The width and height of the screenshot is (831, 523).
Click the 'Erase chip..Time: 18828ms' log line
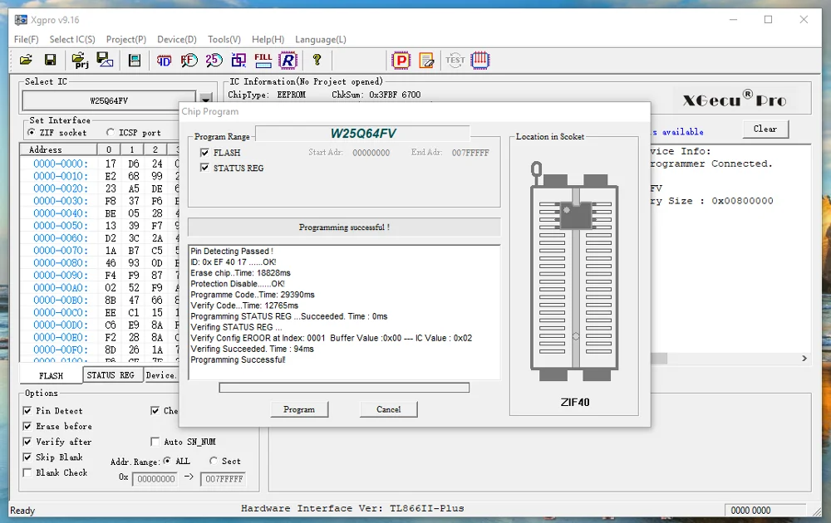tap(241, 272)
